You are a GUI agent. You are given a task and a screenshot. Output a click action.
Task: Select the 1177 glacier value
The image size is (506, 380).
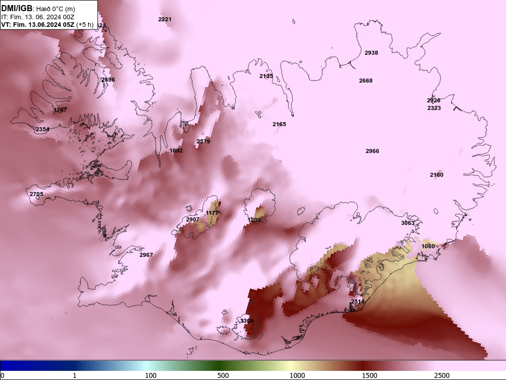[212, 213]
